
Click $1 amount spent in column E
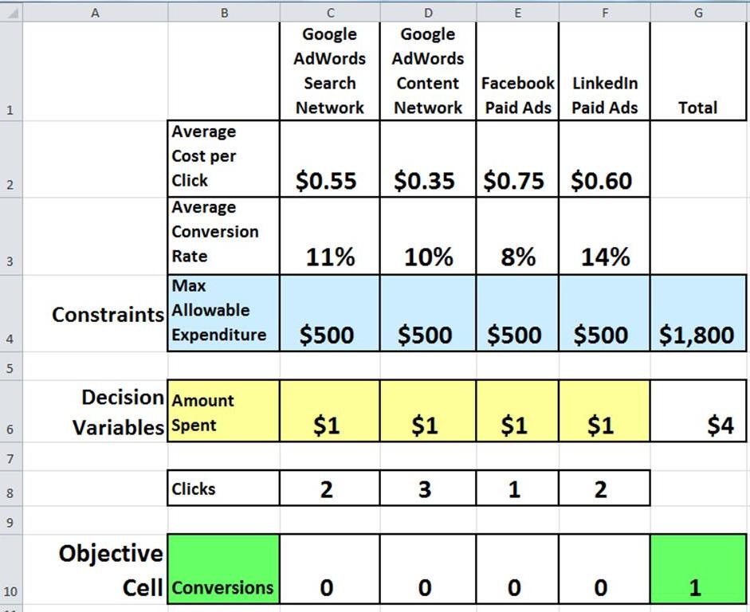(517, 412)
